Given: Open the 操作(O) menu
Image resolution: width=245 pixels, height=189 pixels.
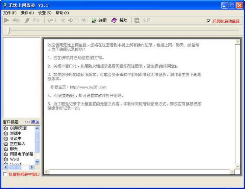Looking at the screenshot, I should (x=27, y=13).
